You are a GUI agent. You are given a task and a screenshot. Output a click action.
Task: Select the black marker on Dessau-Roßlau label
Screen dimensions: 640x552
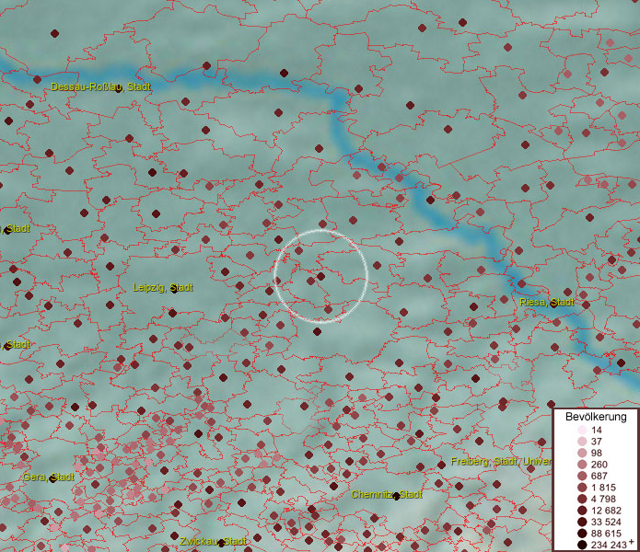click(x=118, y=89)
